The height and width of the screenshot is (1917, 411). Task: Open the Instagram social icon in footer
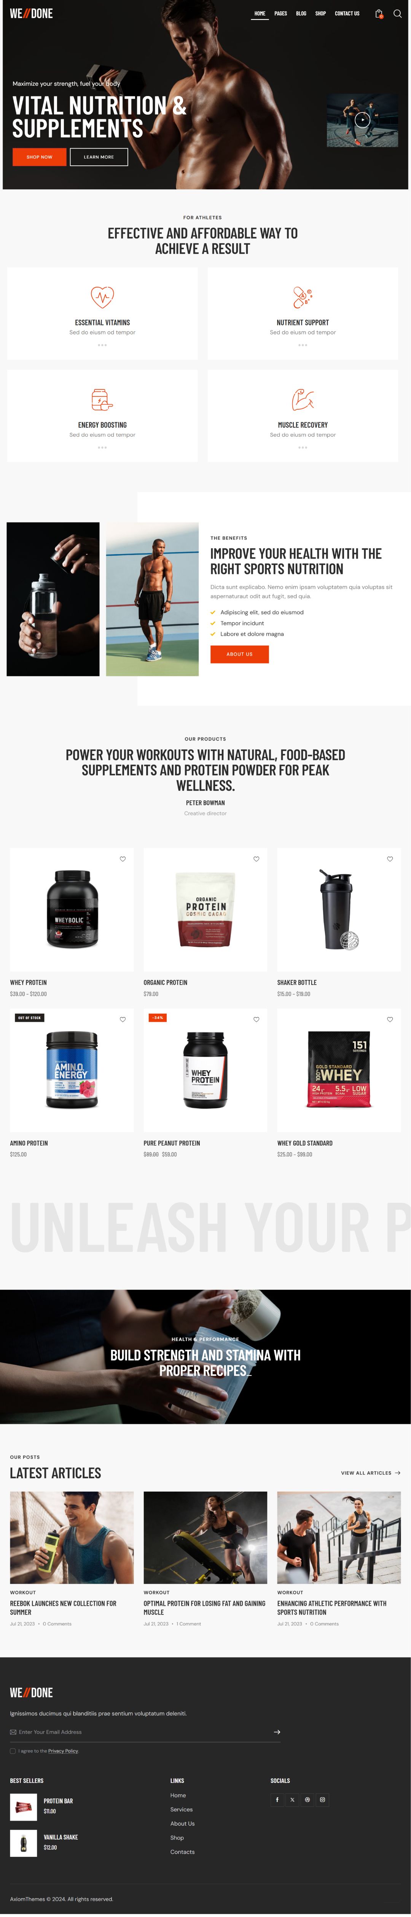click(323, 1799)
